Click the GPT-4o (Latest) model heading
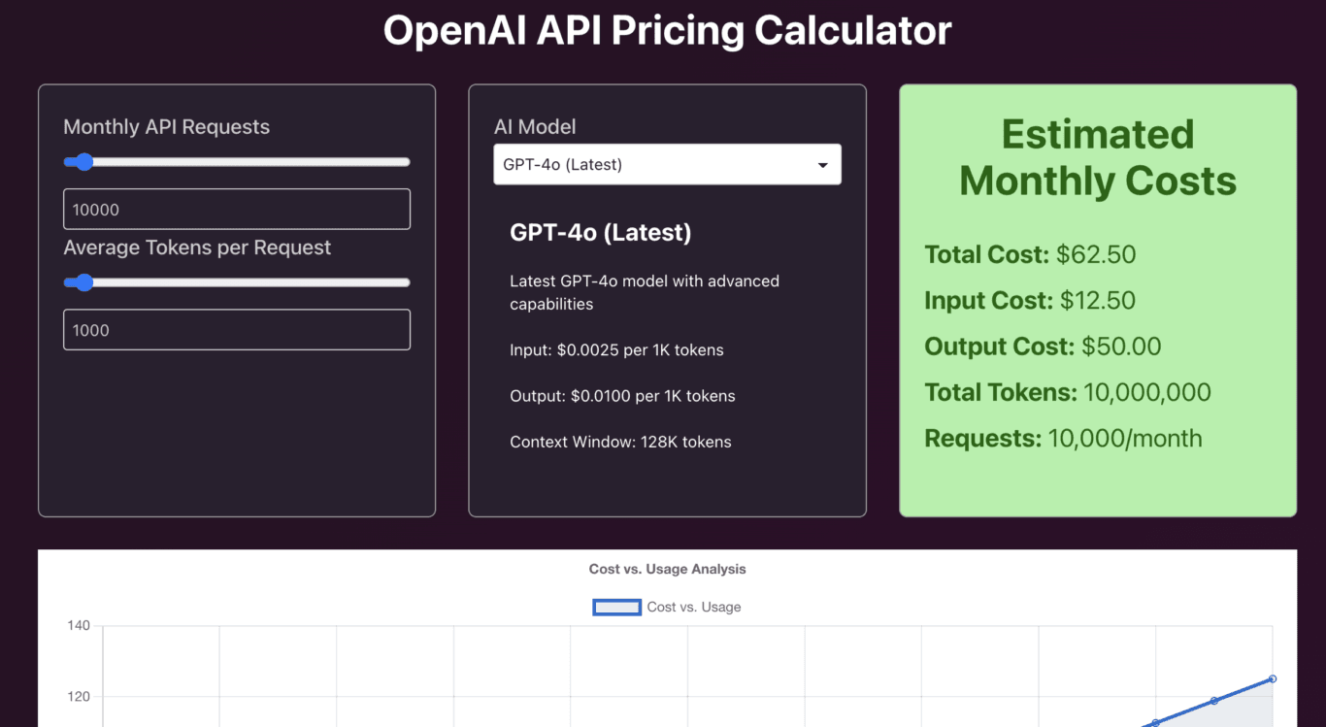Screen dimensions: 1326x727 [x=600, y=232]
